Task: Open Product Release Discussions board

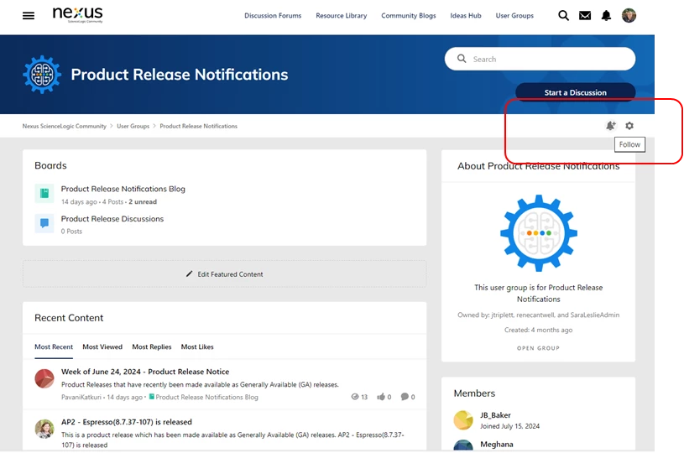Action: pos(112,219)
